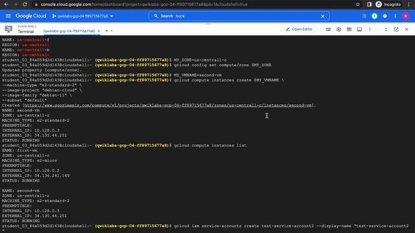Open web preview icon
415x233 pixels.
(x=349, y=29)
